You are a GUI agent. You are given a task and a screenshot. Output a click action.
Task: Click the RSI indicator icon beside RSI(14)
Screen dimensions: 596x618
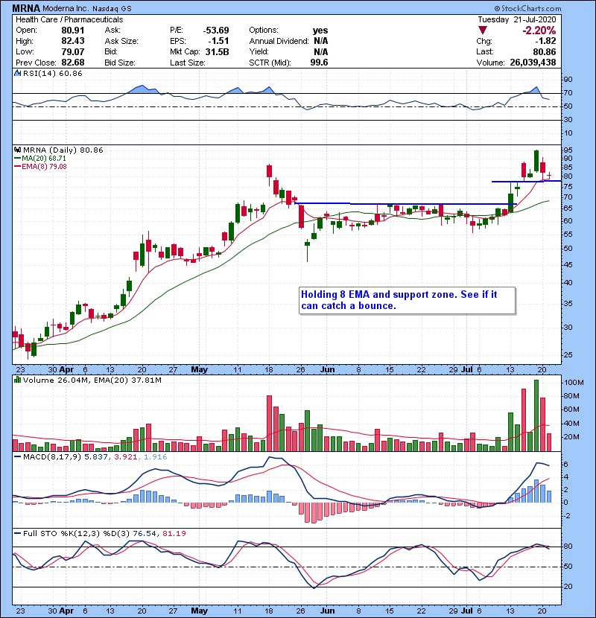tap(18, 73)
